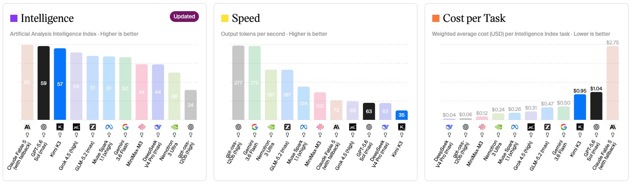Click the Cost per Task heading
This screenshot has width=633, height=186.
point(474,18)
